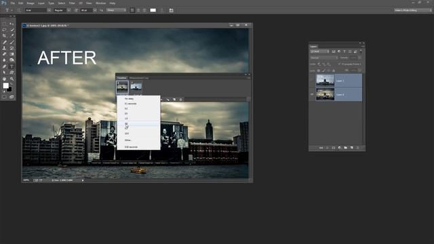434x244 pixels.
Task: Select the Zoom magnifier tool
Action: (12, 79)
